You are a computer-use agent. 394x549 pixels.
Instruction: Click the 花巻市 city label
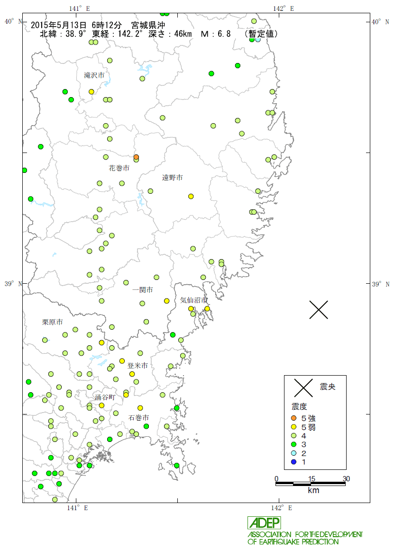click(119, 168)
